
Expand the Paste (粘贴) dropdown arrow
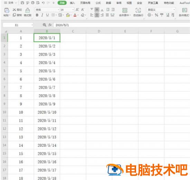[x=10, y=15]
